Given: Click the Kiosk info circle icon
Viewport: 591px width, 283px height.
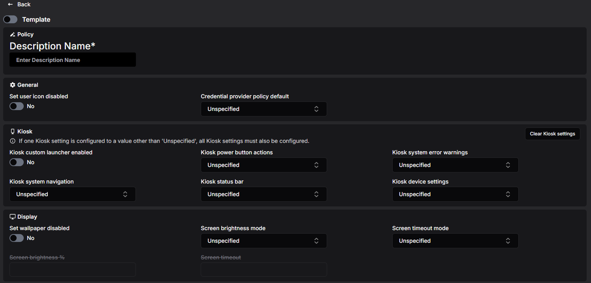Looking at the screenshot, I should pyautogui.click(x=13, y=141).
